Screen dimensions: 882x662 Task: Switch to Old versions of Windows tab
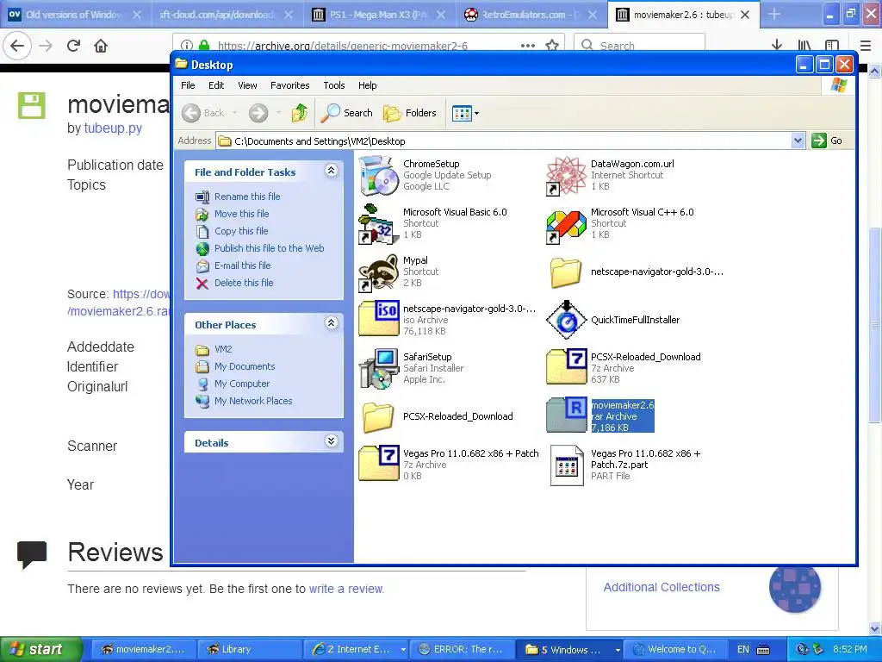(x=76, y=15)
